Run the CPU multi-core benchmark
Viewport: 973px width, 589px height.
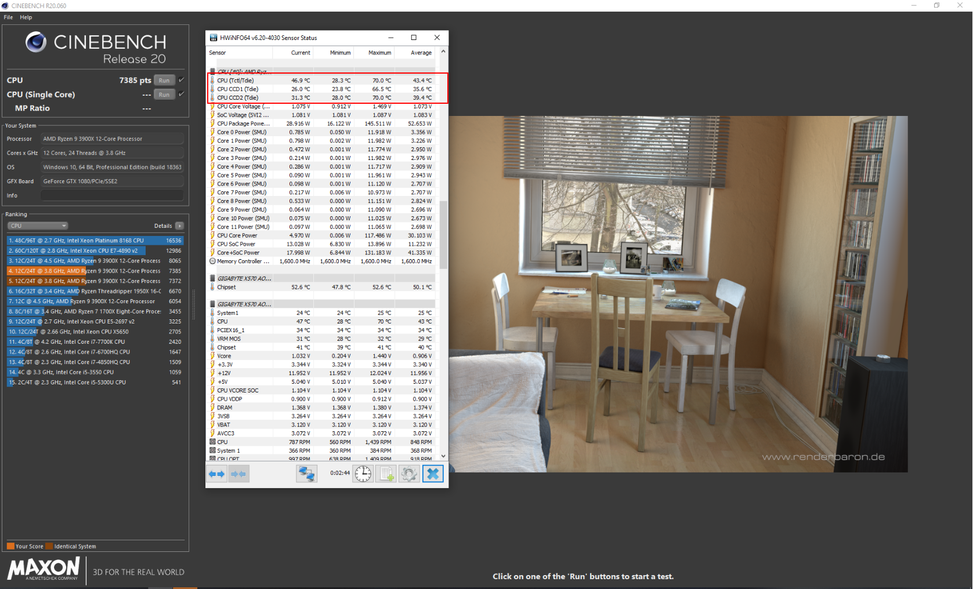[164, 81]
